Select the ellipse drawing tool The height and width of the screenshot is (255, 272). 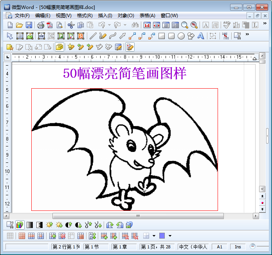(181, 36)
